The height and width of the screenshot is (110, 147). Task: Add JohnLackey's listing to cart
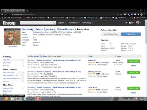click(134, 88)
